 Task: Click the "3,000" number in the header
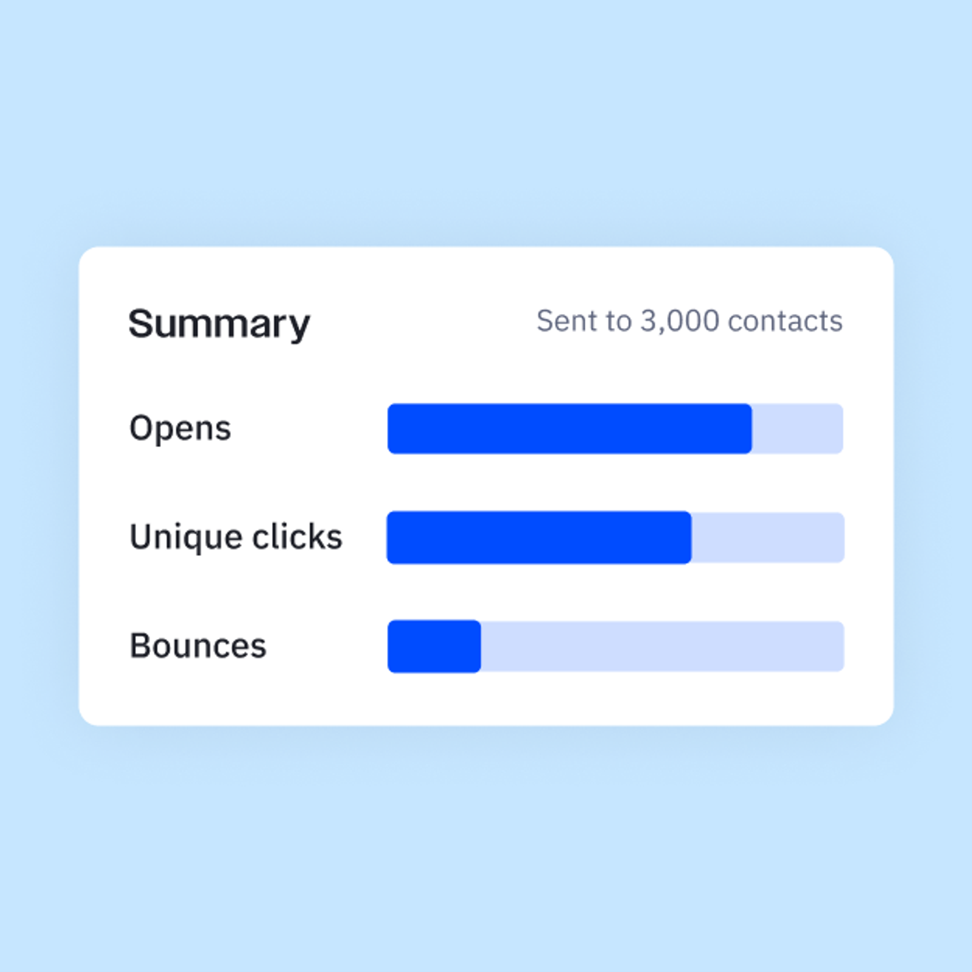(x=680, y=321)
